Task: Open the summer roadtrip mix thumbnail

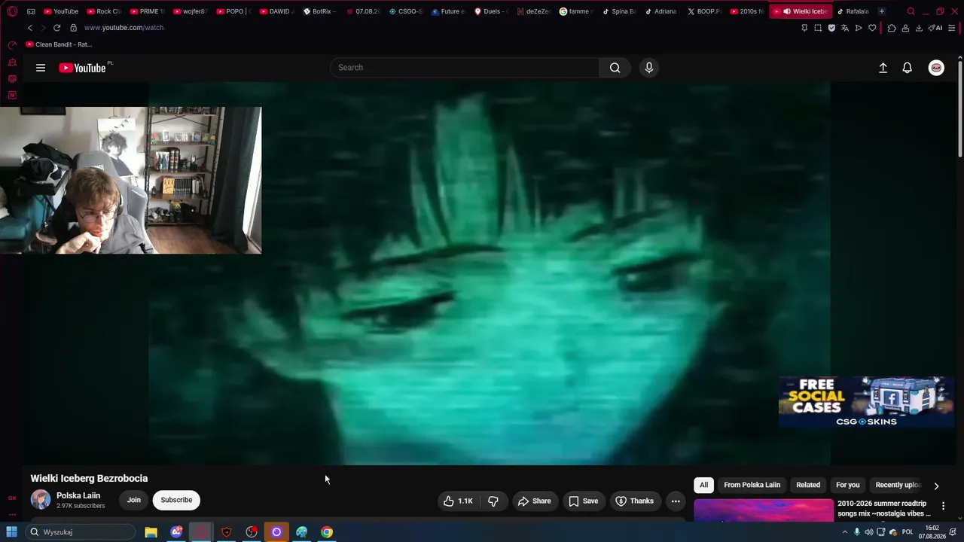Action: pyautogui.click(x=764, y=509)
